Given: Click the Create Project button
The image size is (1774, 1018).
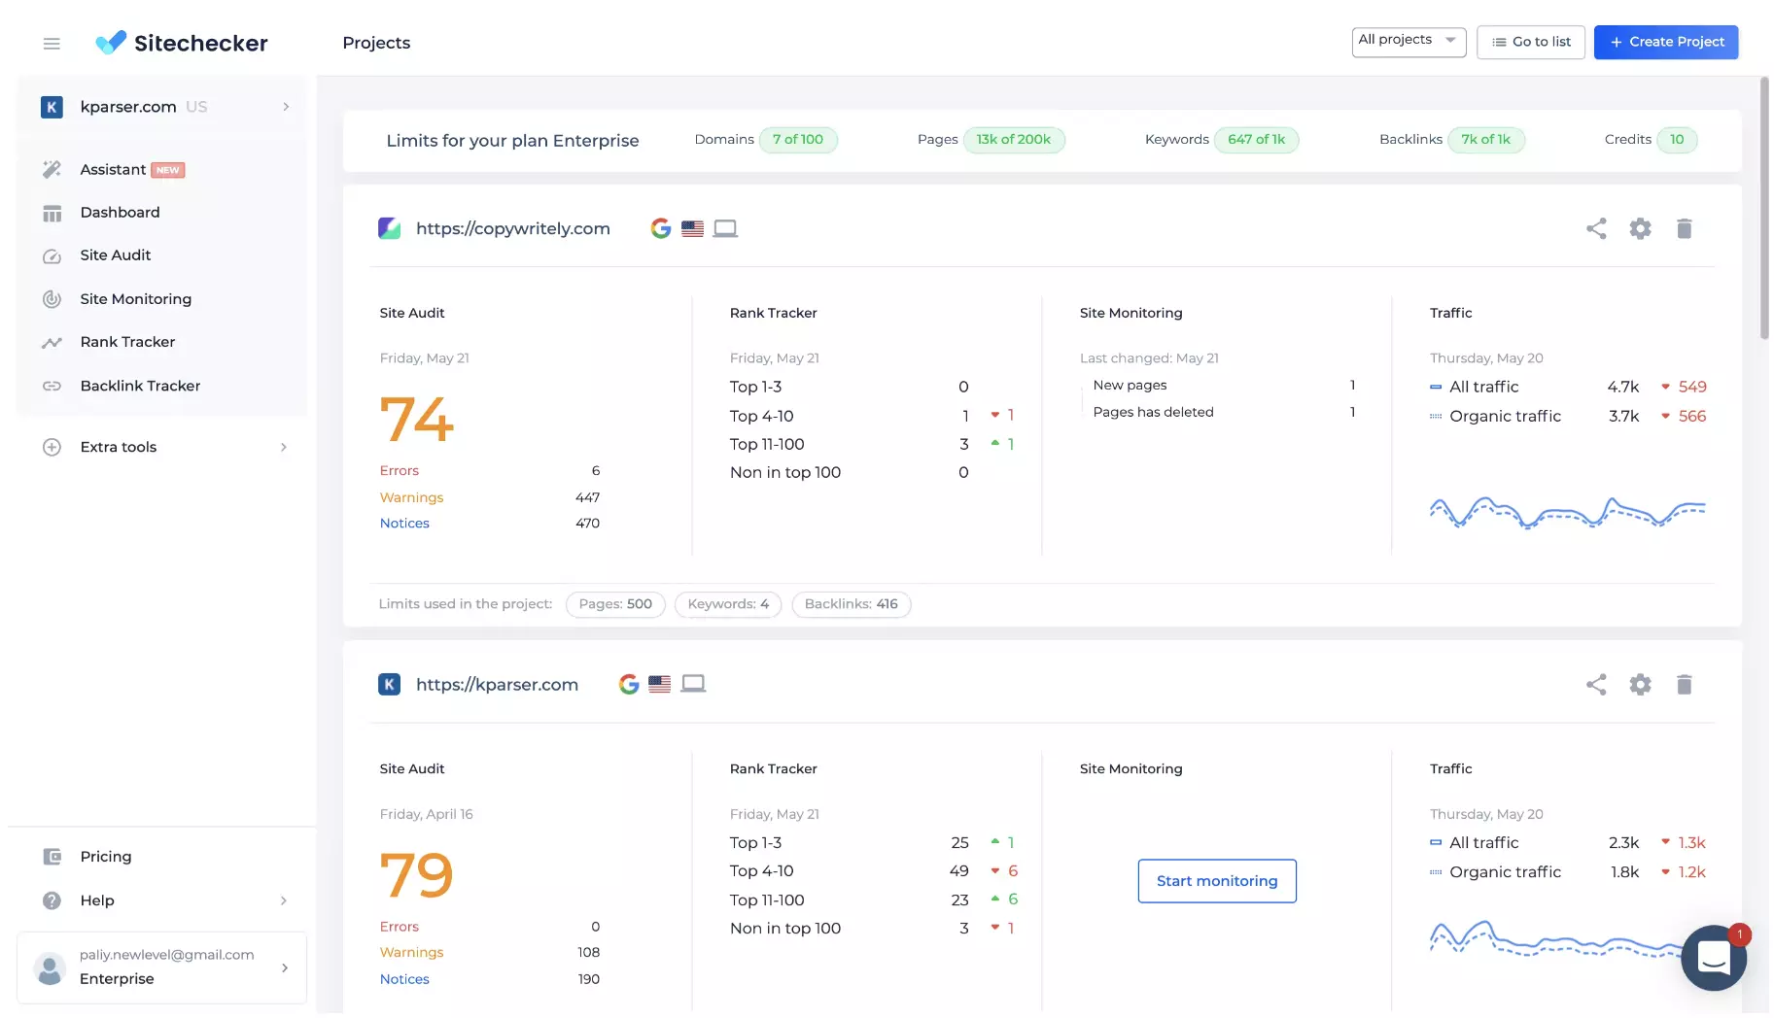Looking at the screenshot, I should pyautogui.click(x=1666, y=42).
